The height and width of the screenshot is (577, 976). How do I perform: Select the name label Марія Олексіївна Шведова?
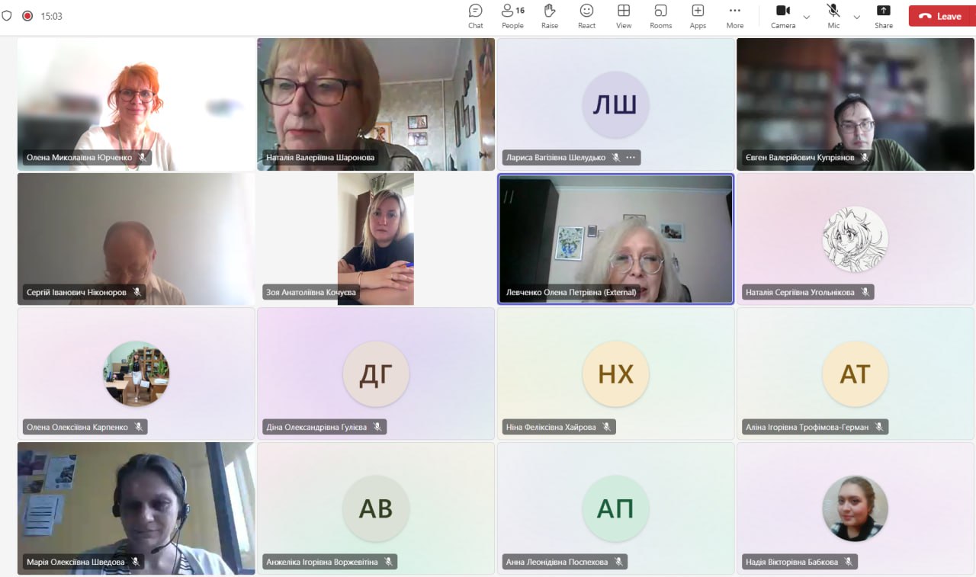click(x=75, y=562)
